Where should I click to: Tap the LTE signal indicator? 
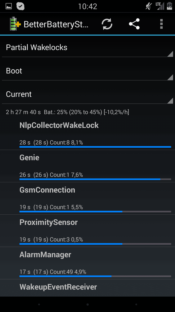(x=160, y=6)
